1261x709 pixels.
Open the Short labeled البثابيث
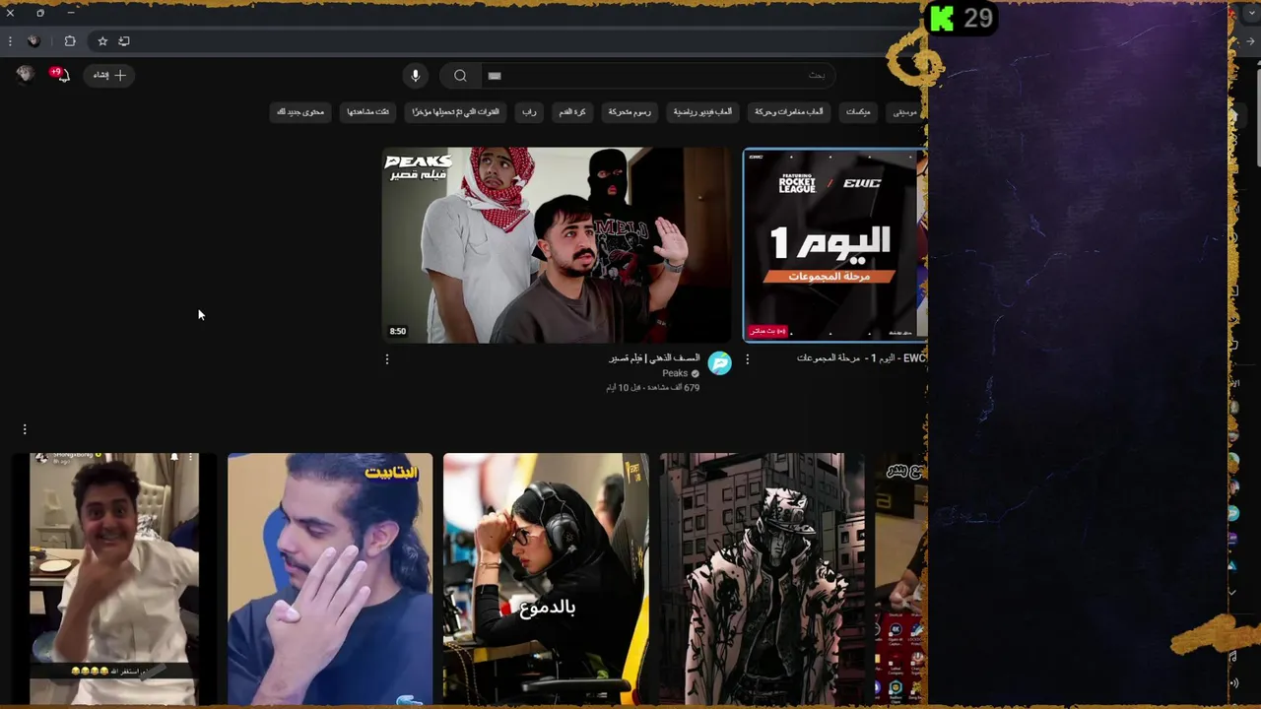click(x=330, y=579)
